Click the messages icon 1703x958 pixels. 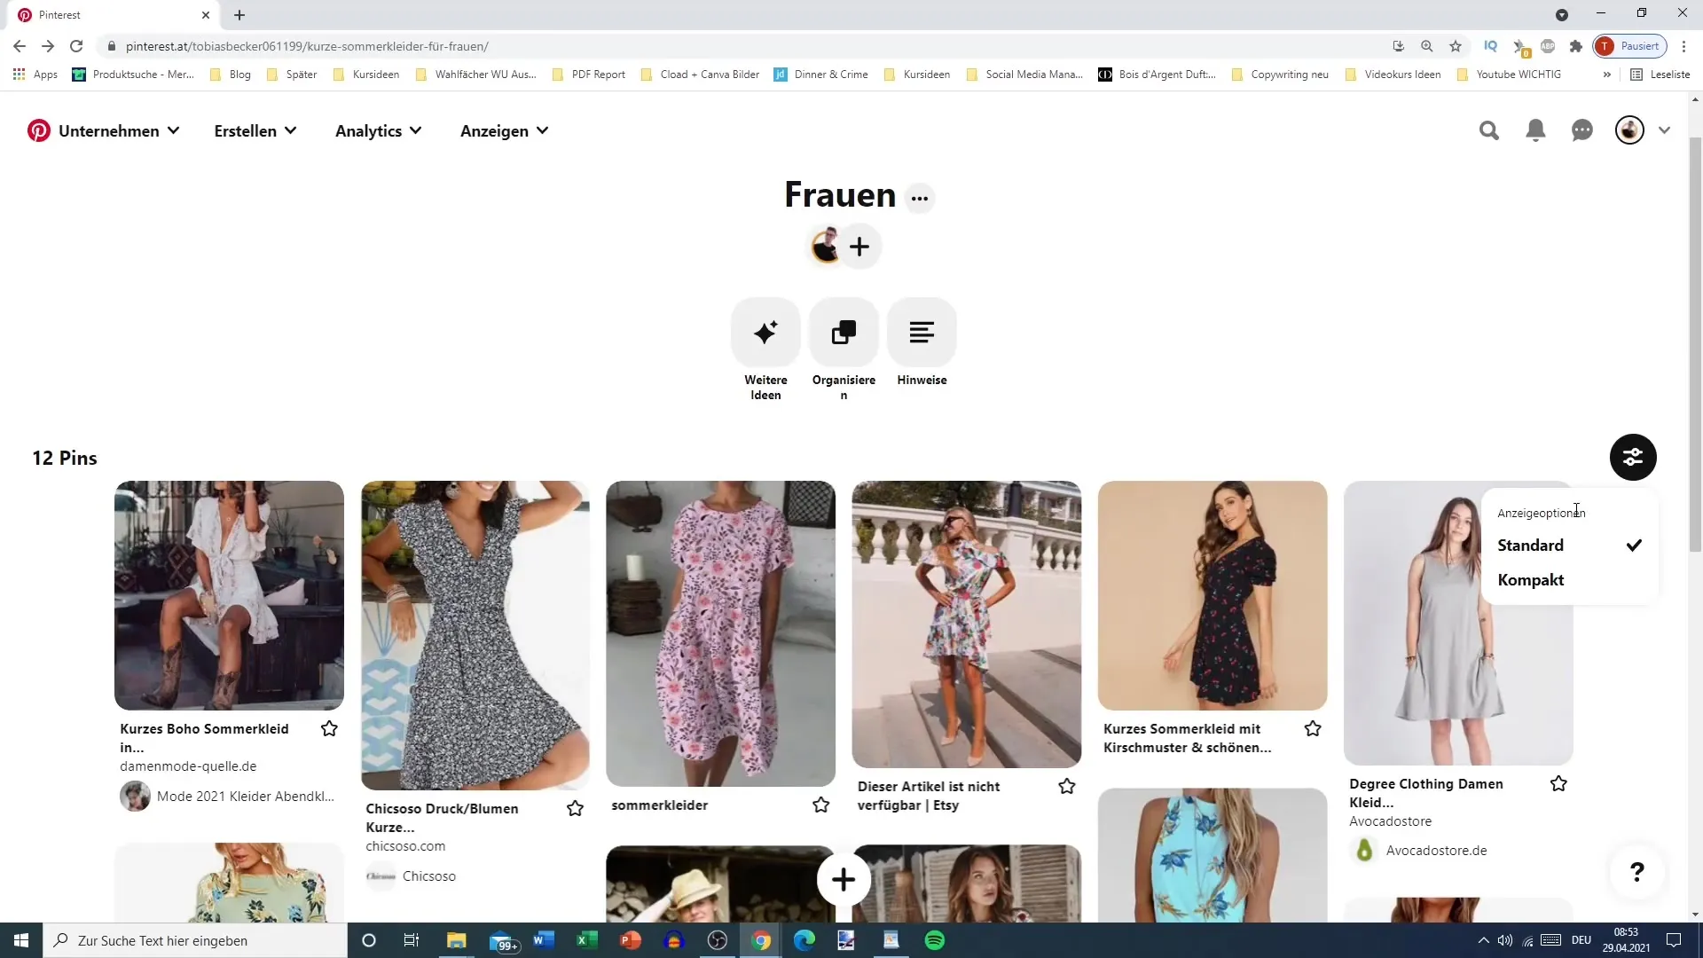coord(1582,130)
